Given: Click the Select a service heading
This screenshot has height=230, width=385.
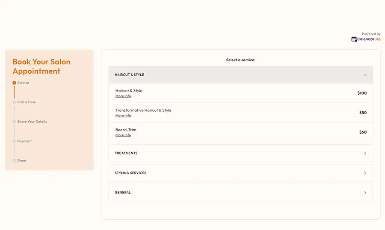Looking at the screenshot, I should (240, 60).
